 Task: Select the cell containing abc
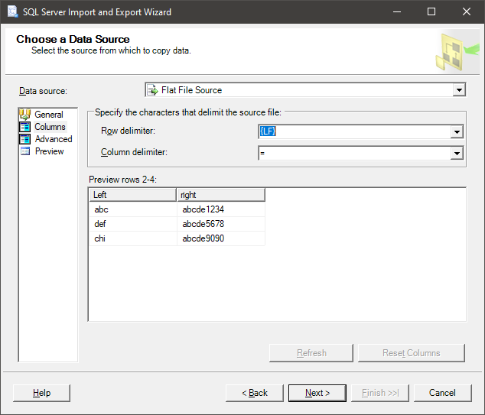133,209
